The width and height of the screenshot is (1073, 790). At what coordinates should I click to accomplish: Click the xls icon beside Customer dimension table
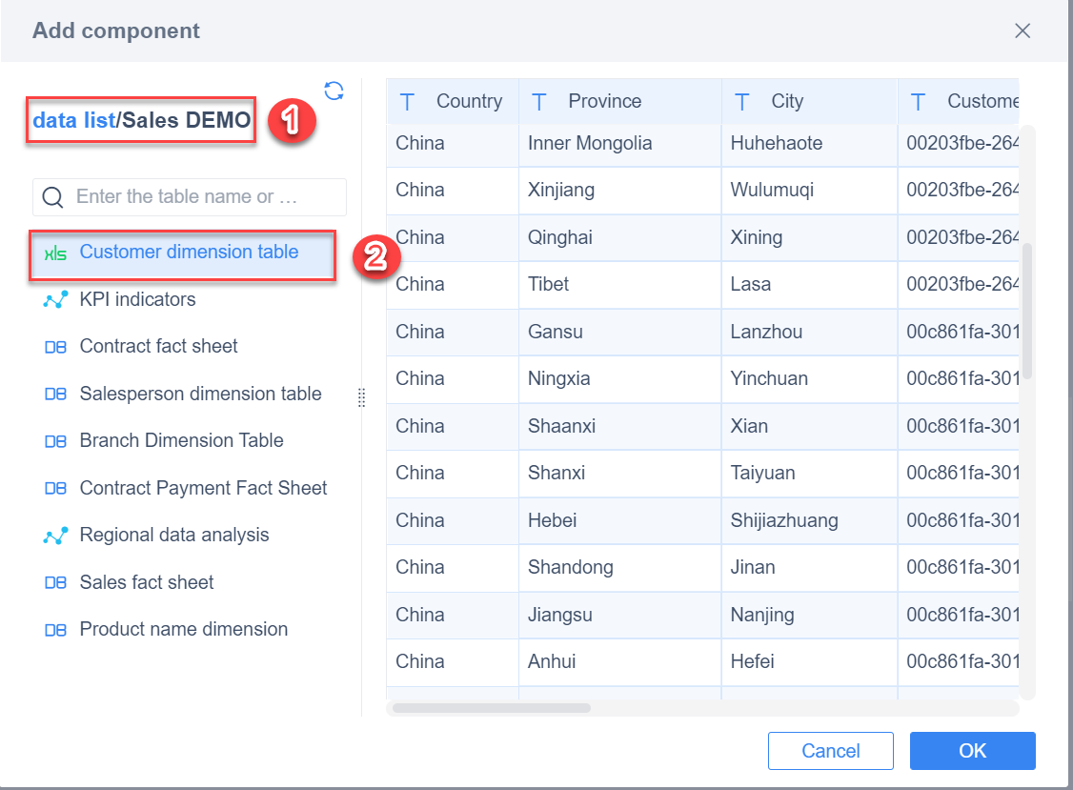tap(55, 253)
